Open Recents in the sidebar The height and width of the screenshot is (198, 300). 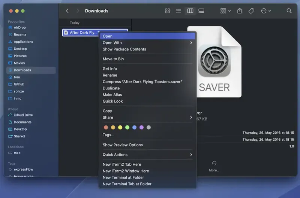[x=31, y=34]
